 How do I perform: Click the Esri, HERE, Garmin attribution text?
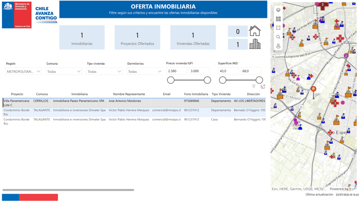click(299, 189)
